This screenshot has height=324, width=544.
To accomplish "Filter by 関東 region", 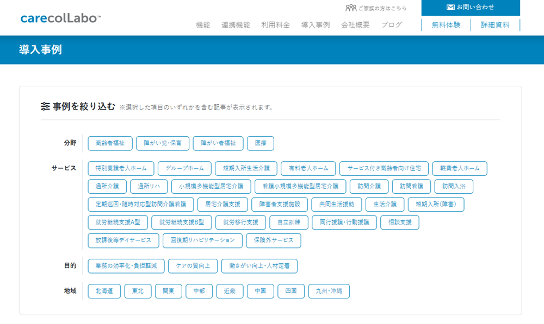I will click(x=169, y=291).
